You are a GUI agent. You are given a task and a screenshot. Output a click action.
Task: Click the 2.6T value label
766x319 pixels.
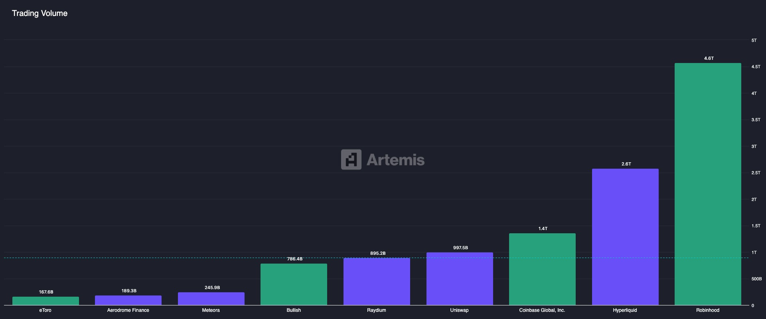(x=626, y=164)
